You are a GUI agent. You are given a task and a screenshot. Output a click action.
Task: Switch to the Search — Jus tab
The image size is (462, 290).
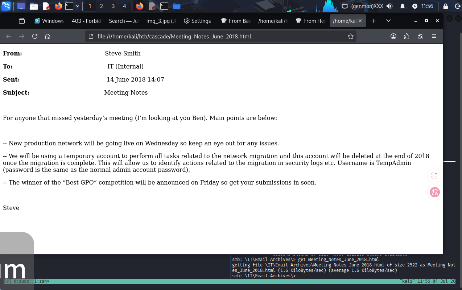[124, 21]
